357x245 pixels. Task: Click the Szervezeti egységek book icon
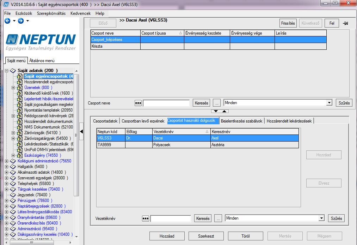click(13, 178)
